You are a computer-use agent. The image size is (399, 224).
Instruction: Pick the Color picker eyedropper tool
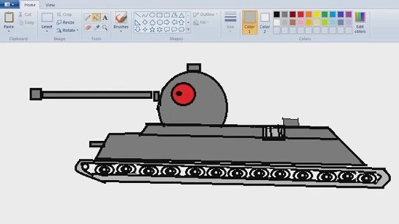tap(97, 27)
